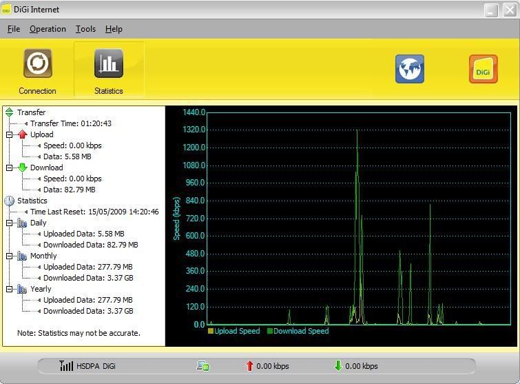Click the signal strength bars icon
Image resolution: width=520 pixels, height=384 pixels.
pos(66,365)
